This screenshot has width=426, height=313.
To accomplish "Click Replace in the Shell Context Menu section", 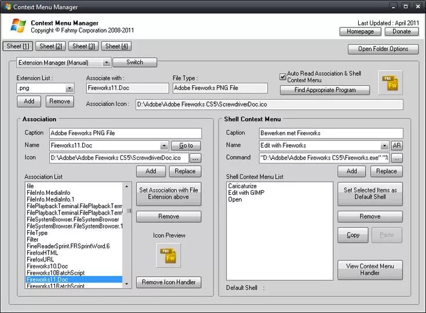I will (387, 171).
